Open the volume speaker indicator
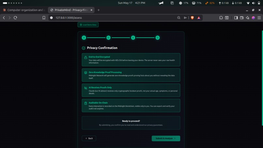263x148 pixels. (254, 3)
